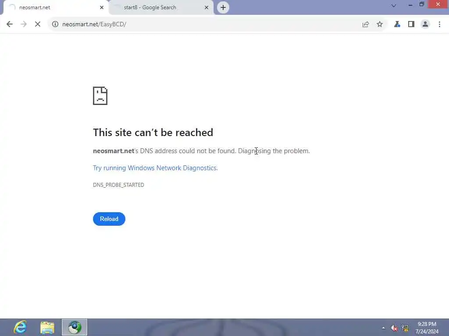
Task: Try running Windows Network Diagnostics link
Action: [x=155, y=168]
